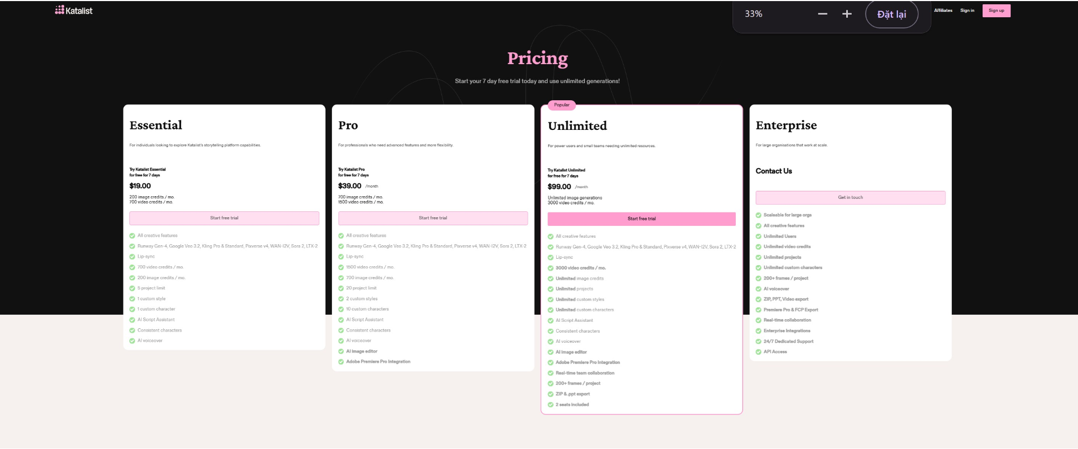Viewport: 1078px width, 449px height.
Task: Click the zoom in plus icon
Action: [847, 13]
